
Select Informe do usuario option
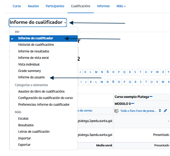point(31,77)
